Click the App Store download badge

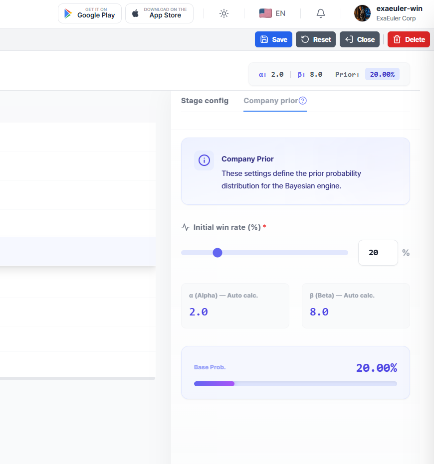point(159,13)
